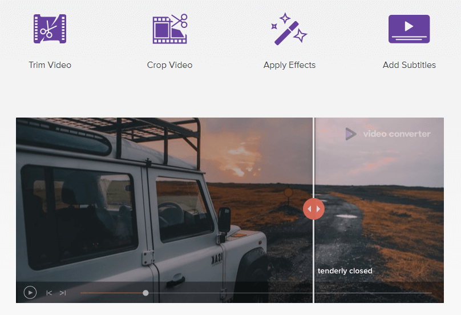Viewport: 461px width, 315px height.
Task: Click the Apply Effects magic wand icon
Action: (289, 29)
